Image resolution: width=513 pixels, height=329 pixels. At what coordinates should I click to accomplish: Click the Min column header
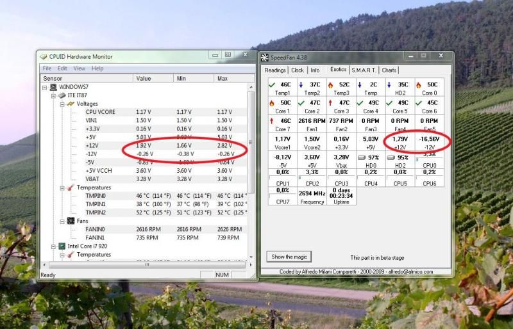click(194, 79)
